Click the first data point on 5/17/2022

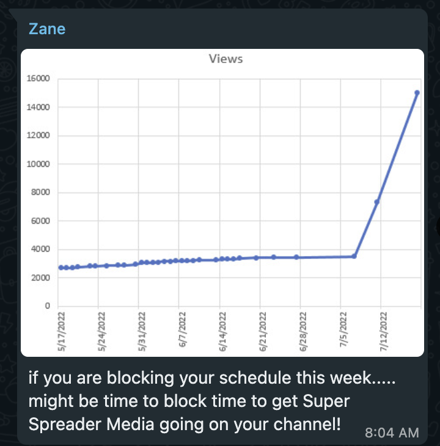pyautogui.click(x=61, y=268)
